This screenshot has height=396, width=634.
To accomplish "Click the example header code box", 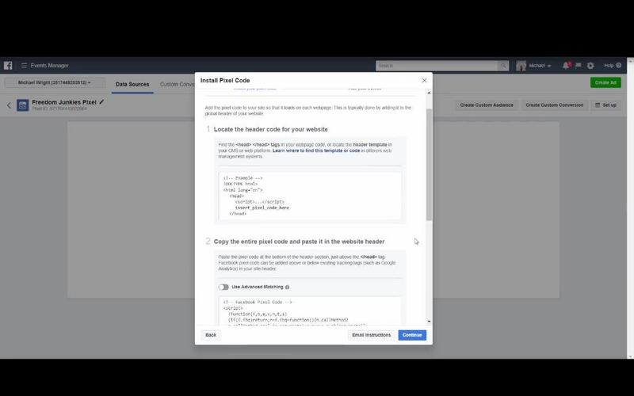I will point(310,196).
